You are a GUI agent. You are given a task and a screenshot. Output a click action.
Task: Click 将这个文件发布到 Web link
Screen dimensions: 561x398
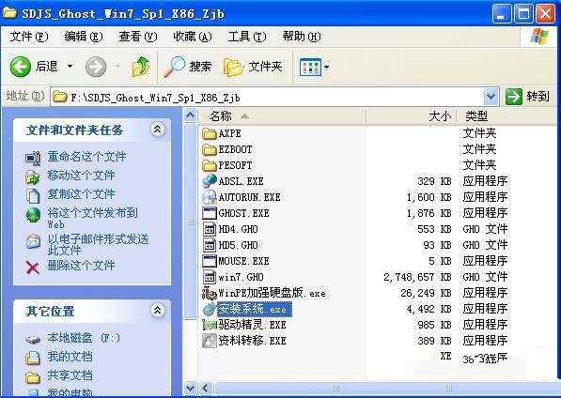(93, 219)
